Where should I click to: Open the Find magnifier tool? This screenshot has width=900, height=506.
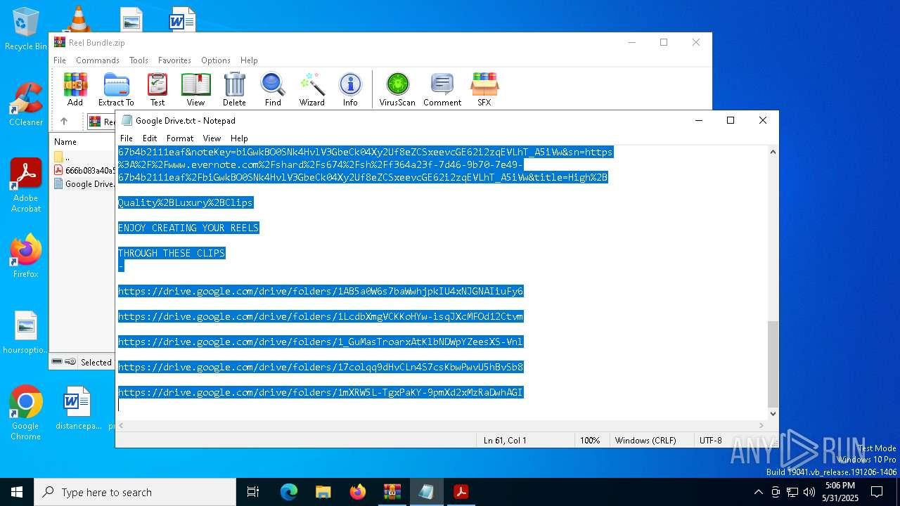tap(273, 89)
